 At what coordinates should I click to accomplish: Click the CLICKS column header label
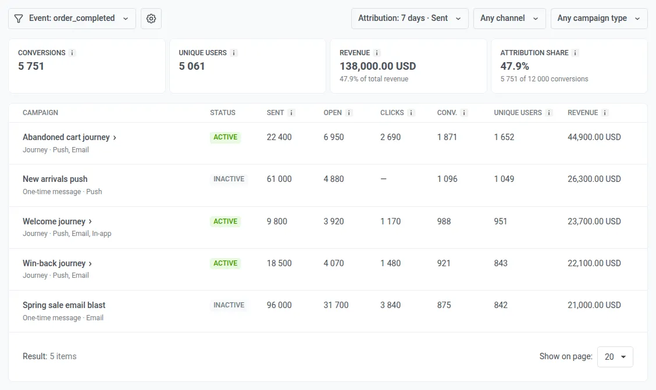tap(392, 112)
